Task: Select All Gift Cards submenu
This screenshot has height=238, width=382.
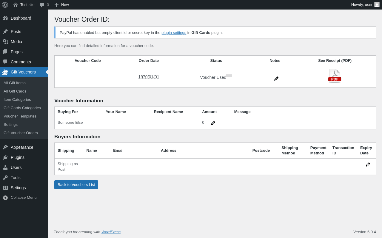Action: (x=15, y=91)
